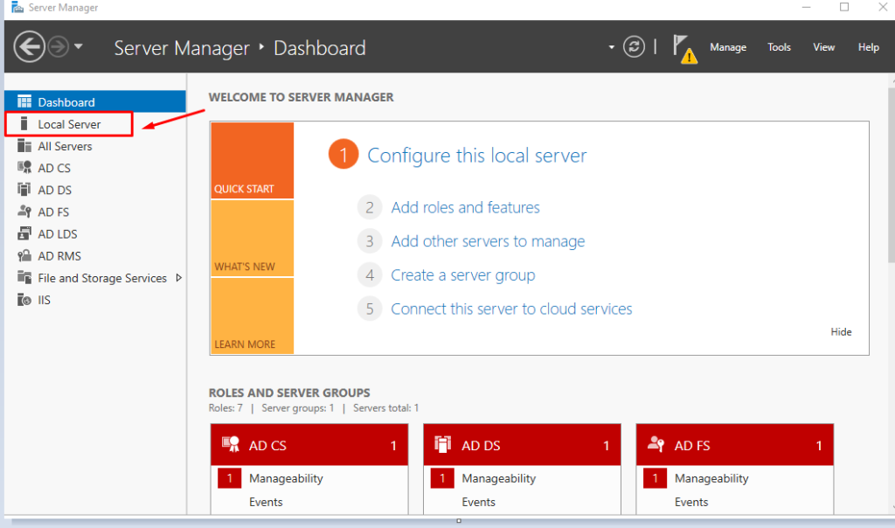Open the Manage menu

(x=727, y=47)
